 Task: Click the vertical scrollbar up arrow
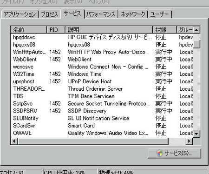[x=196, y=30]
